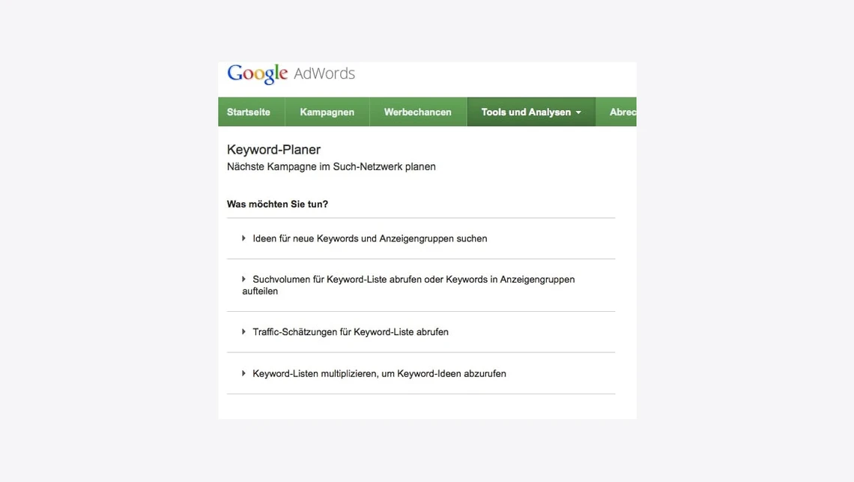Select the 'Tools und Analysen' tab label
This screenshot has height=482, width=854.
click(x=525, y=112)
